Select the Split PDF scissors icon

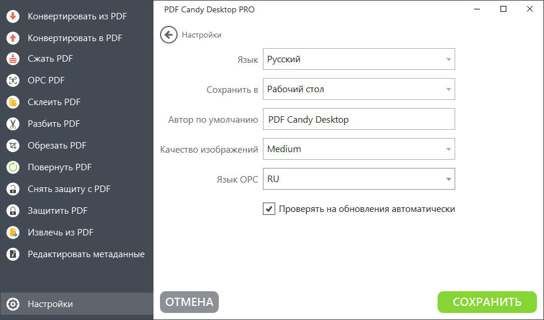click(x=13, y=124)
